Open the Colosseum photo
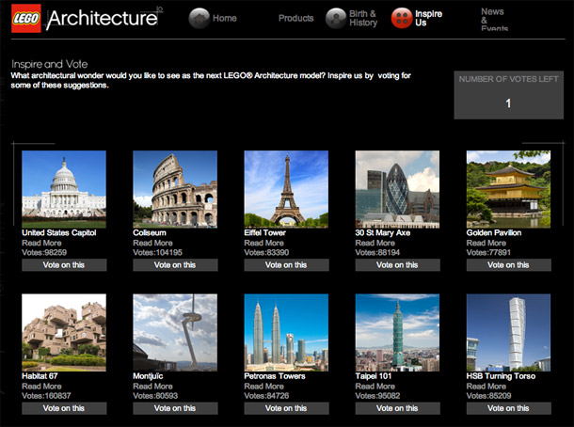The width and height of the screenshot is (574, 427). [x=175, y=189]
